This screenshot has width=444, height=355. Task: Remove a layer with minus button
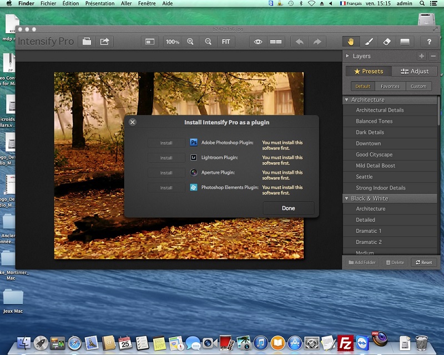433,56
